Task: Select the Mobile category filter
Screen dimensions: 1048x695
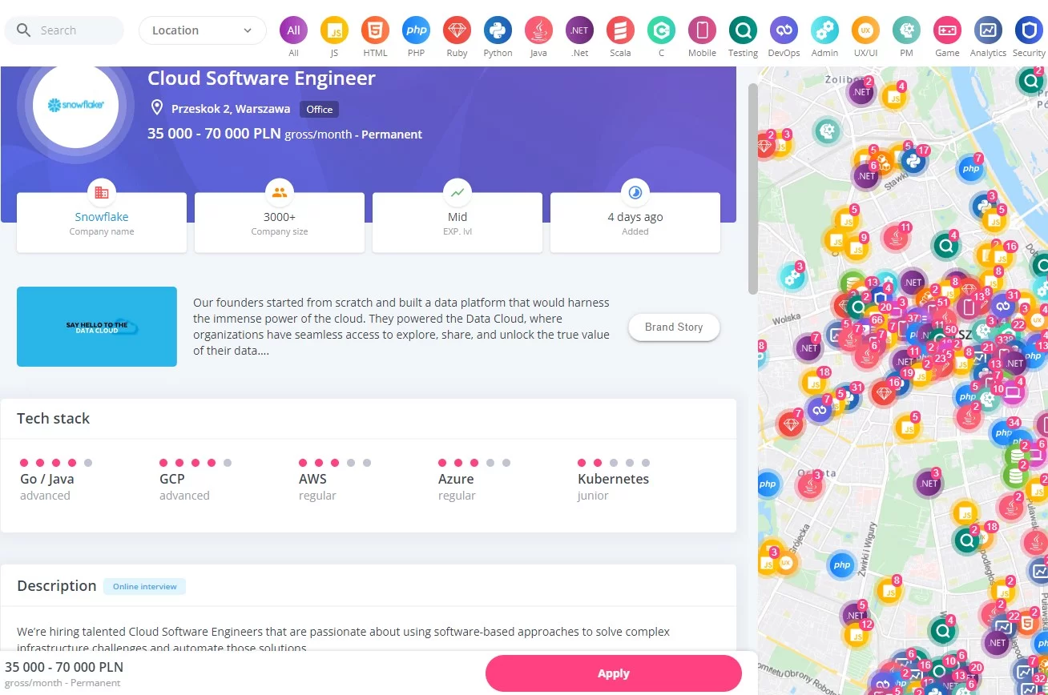Action: [702, 30]
